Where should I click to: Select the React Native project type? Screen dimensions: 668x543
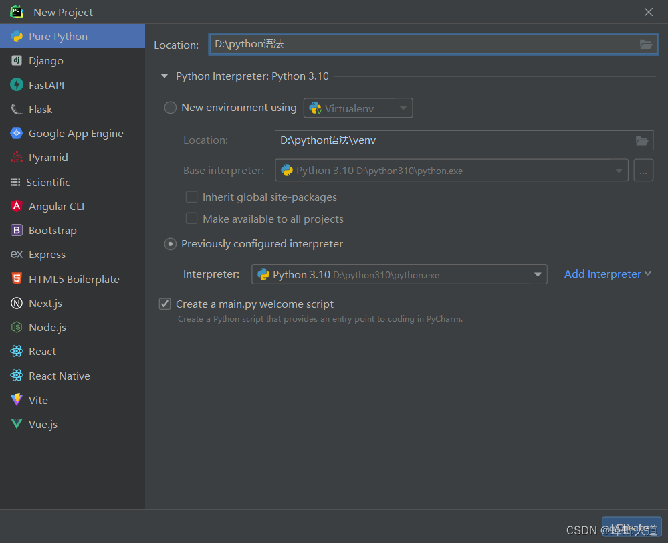(x=72, y=376)
